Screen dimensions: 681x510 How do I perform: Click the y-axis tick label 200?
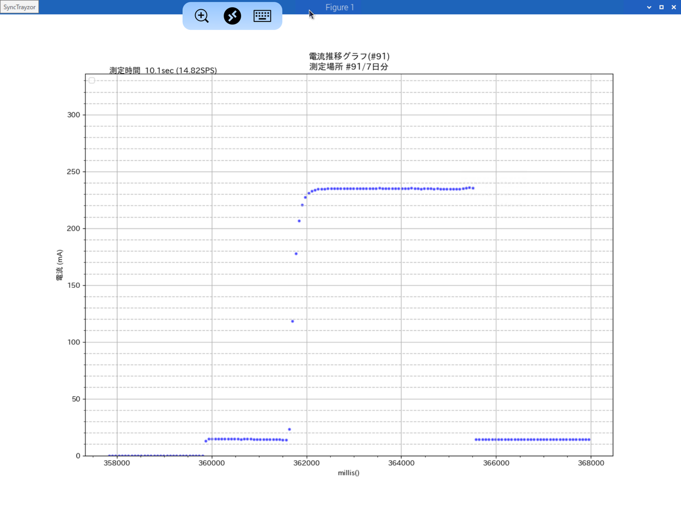coord(73,228)
